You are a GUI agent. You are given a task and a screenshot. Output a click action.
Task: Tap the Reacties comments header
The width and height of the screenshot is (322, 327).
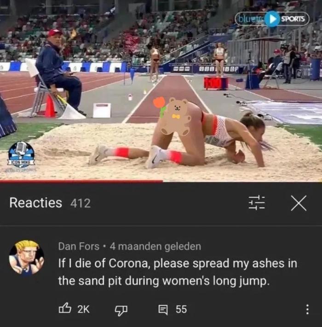point(35,203)
